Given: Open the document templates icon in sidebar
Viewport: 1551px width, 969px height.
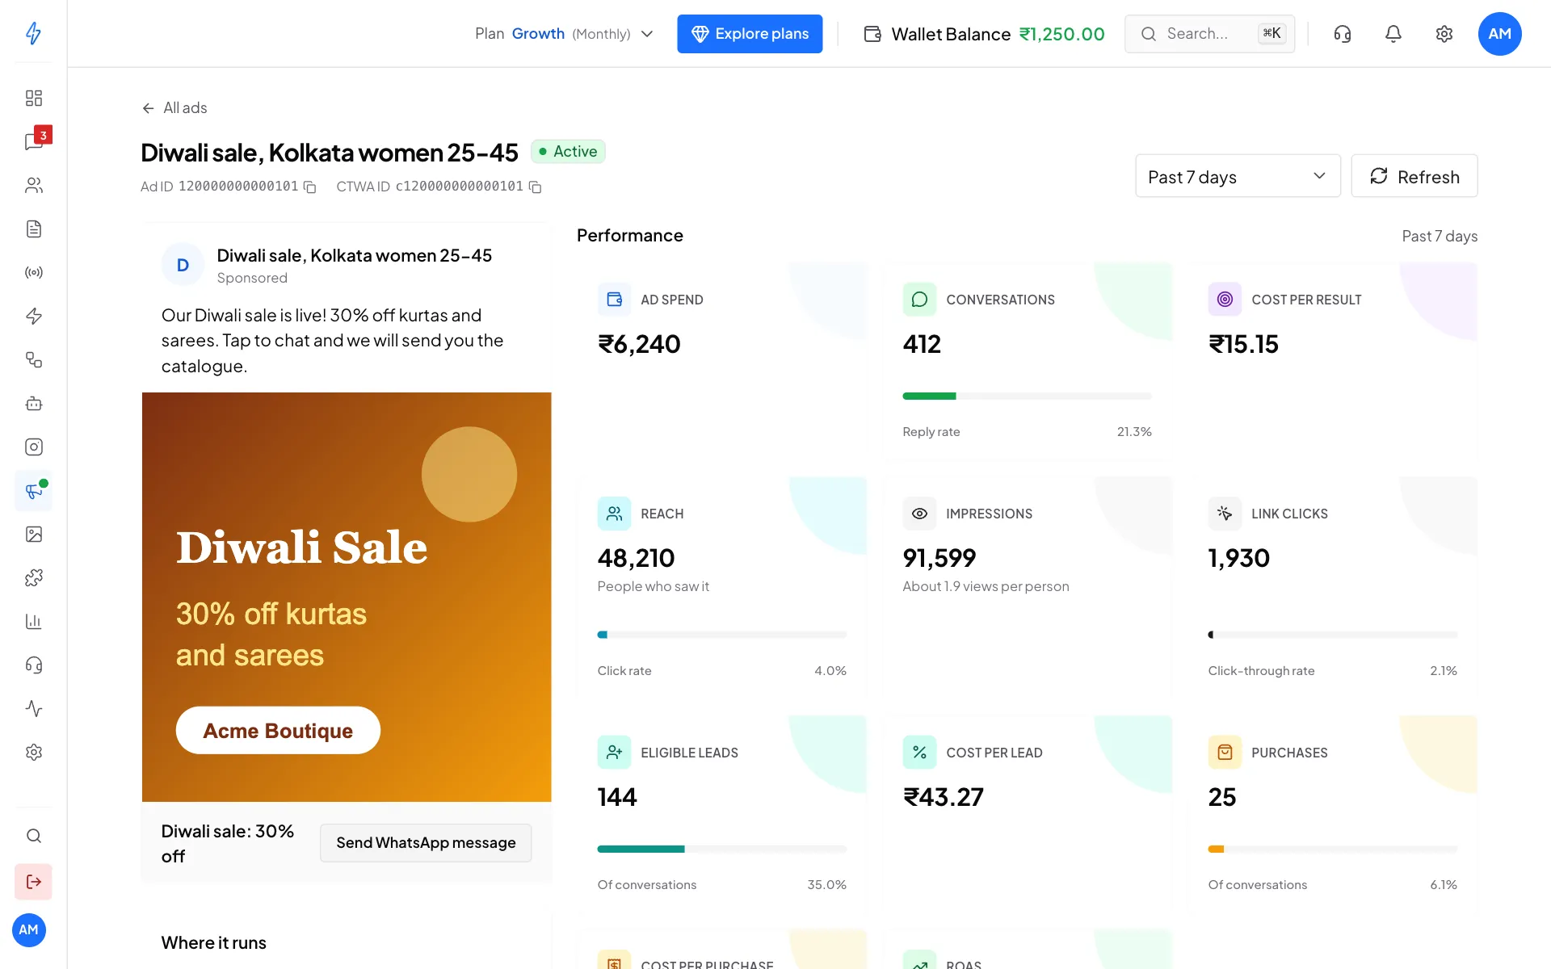Looking at the screenshot, I should click(33, 229).
